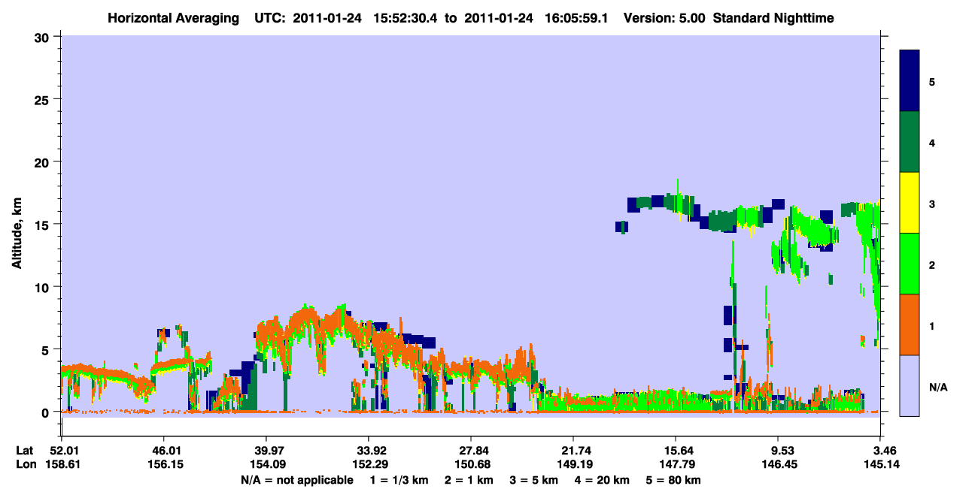This screenshot has height=501, width=978.
Task: Click the 'Lon' row label
Action: point(26,464)
